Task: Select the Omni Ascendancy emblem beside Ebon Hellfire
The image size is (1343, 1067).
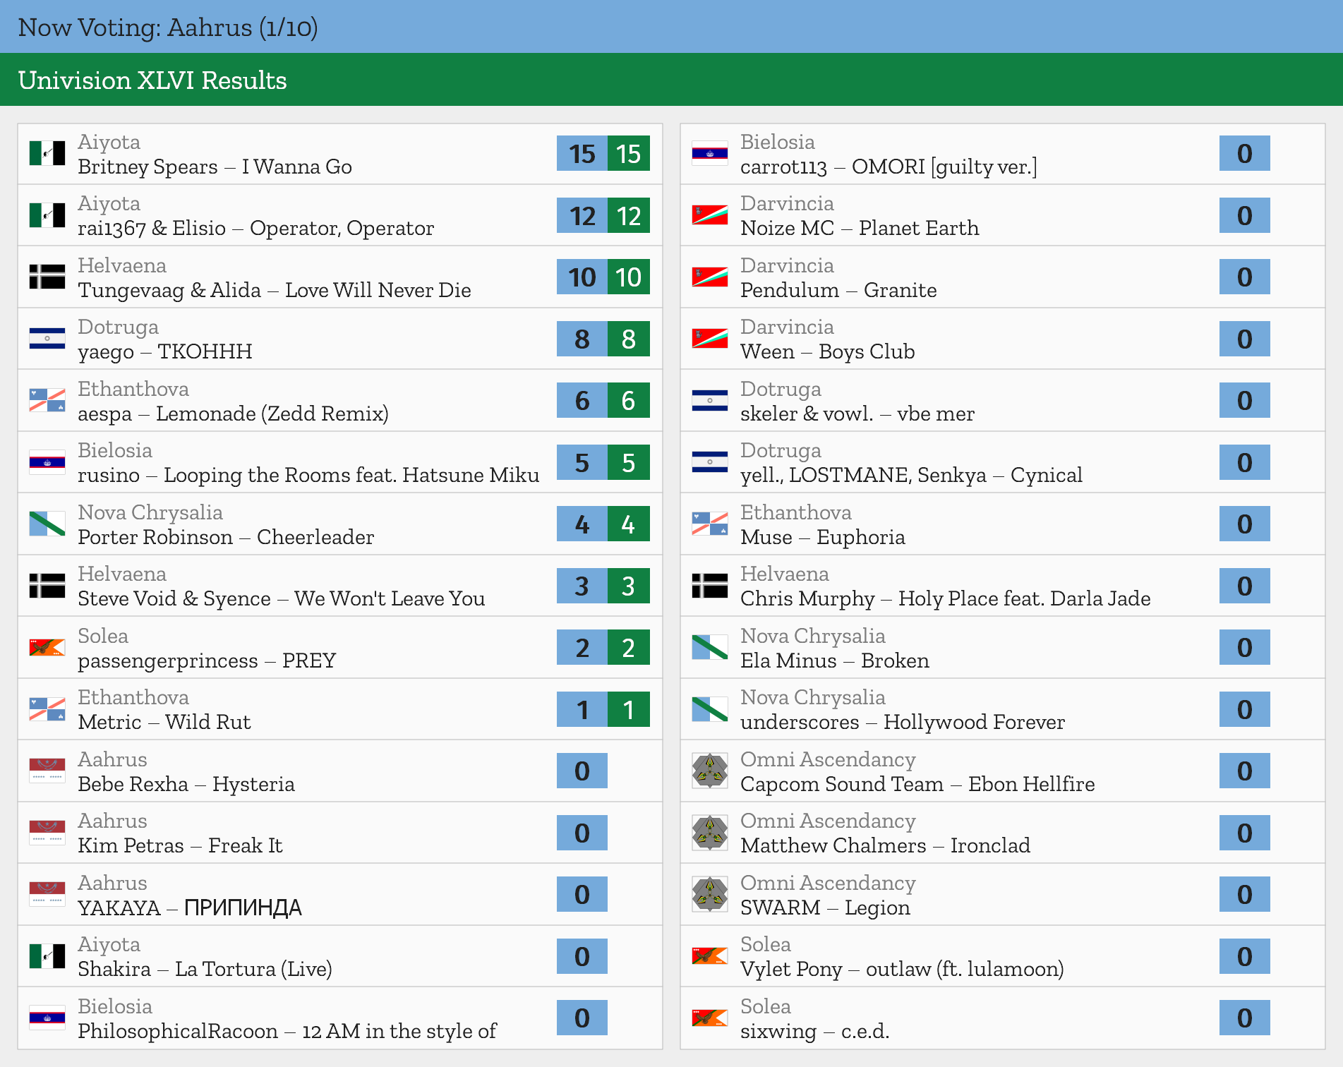Action: [710, 771]
